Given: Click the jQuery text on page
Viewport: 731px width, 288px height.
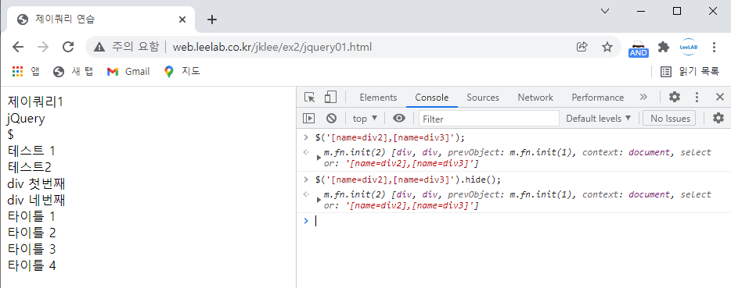Looking at the screenshot, I should pyautogui.click(x=26, y=119).
